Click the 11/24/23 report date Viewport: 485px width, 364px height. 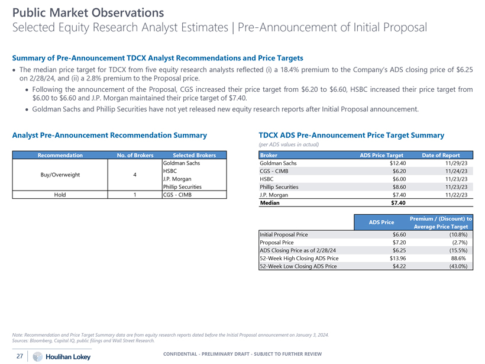pyautogui.click(x=456, y=171)
